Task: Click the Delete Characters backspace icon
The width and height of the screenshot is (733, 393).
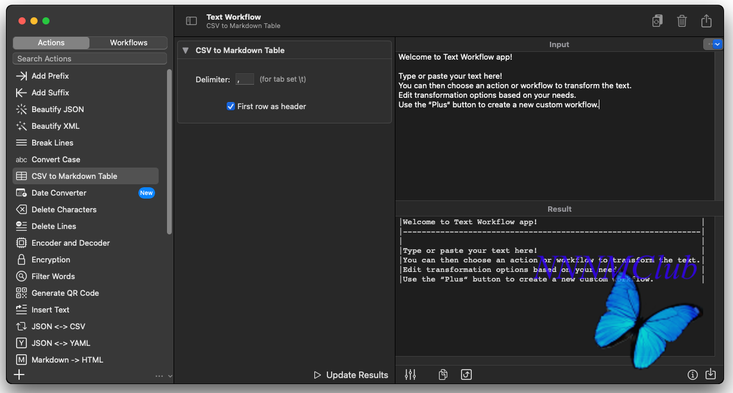Action: pyautogui.click(x=21, y=209)
